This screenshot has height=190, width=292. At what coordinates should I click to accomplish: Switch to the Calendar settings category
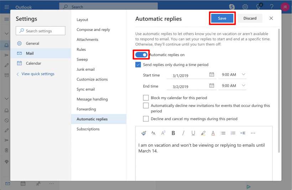coord(33,63)
